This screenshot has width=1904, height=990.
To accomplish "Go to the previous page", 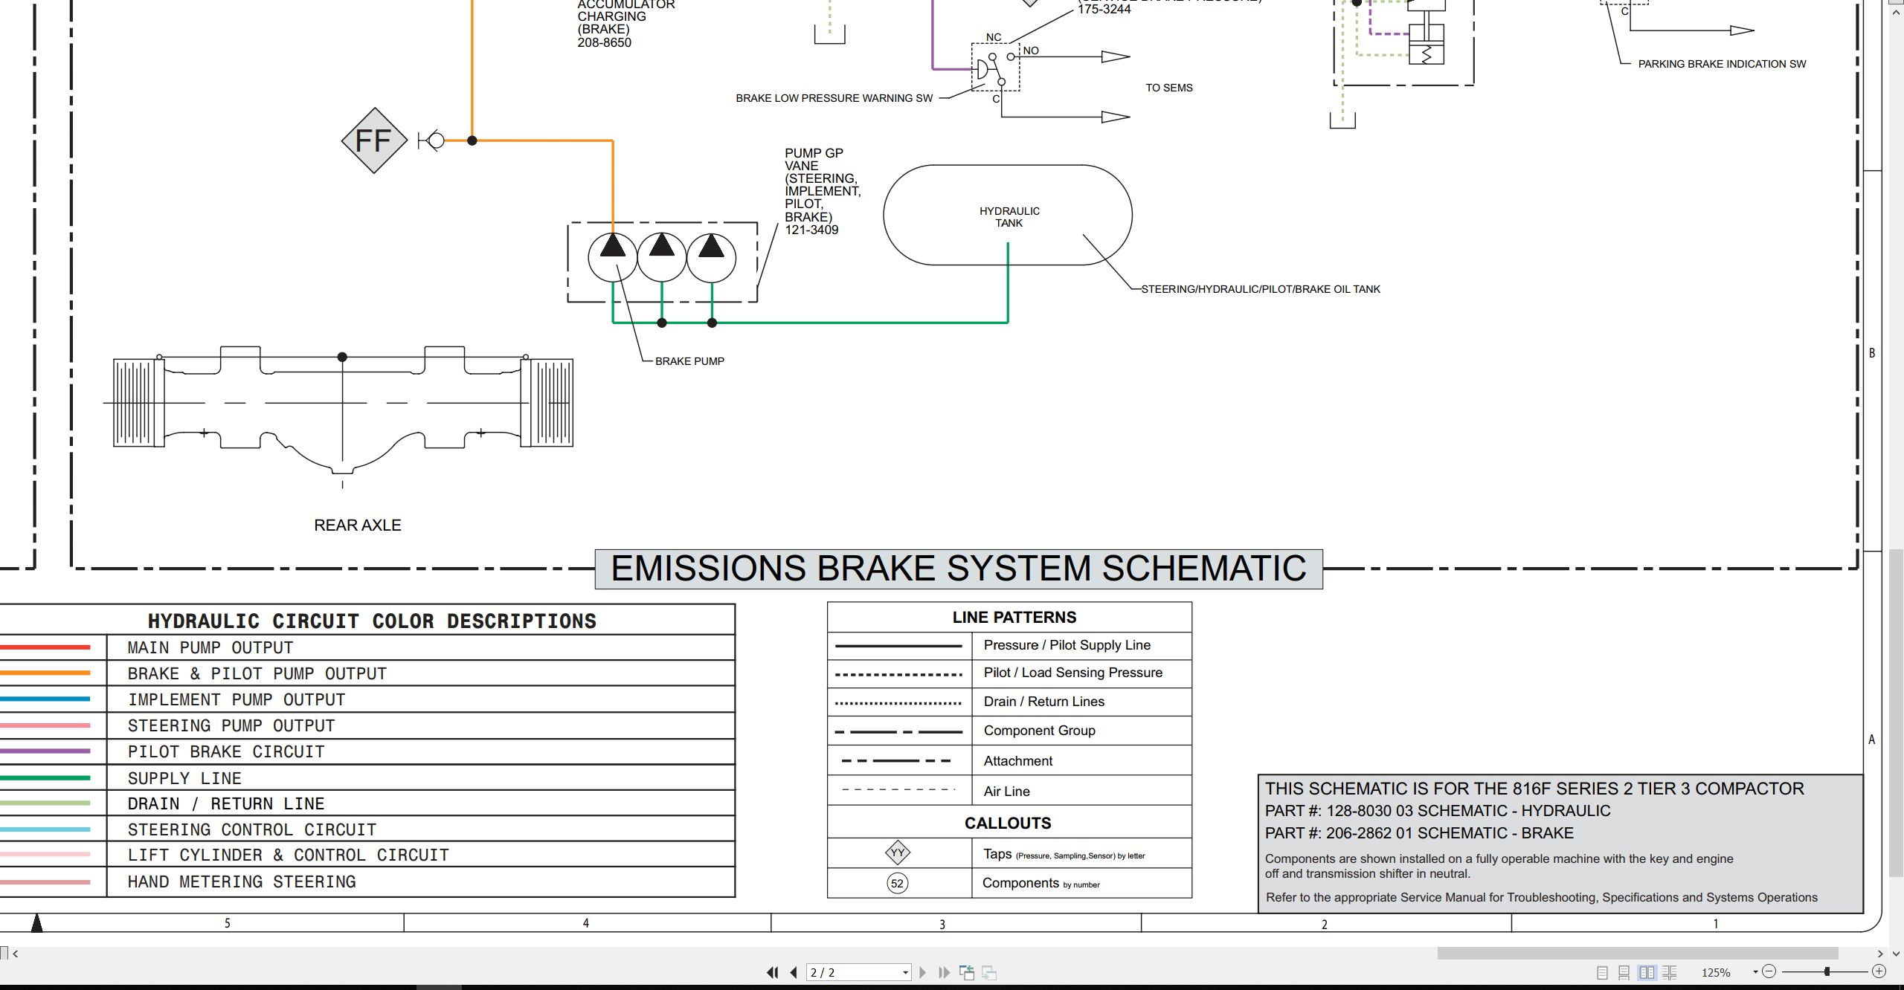I will point(794,972).
